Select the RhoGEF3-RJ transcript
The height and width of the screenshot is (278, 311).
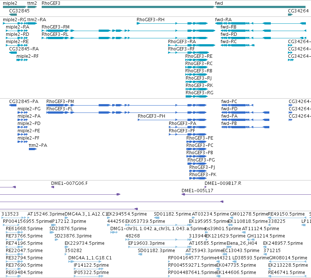(197, 82)
